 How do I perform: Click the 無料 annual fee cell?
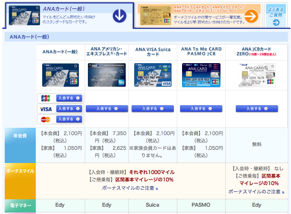pos(257,145)
